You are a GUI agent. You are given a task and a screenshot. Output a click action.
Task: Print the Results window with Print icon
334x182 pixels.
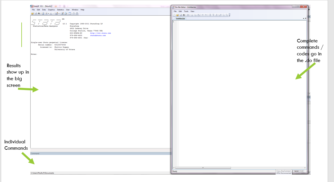click(39, 13)
